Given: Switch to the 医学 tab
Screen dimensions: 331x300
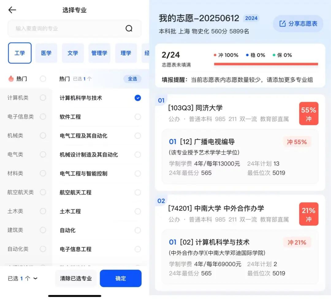Looking at the screenshot, I should tap(46, 53).
